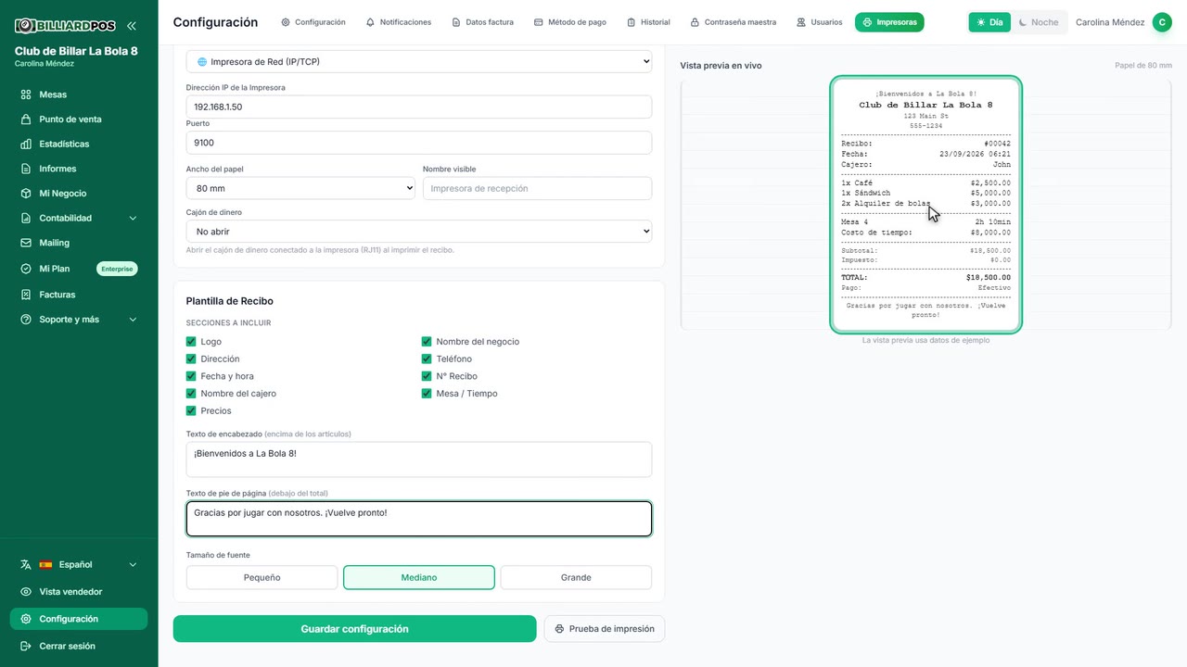
Task: Click the user avatar C
Action: click(1162, 22)
